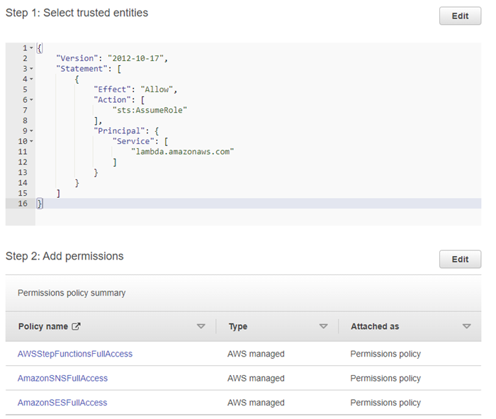Collapse the Action array at line 6

31,100
